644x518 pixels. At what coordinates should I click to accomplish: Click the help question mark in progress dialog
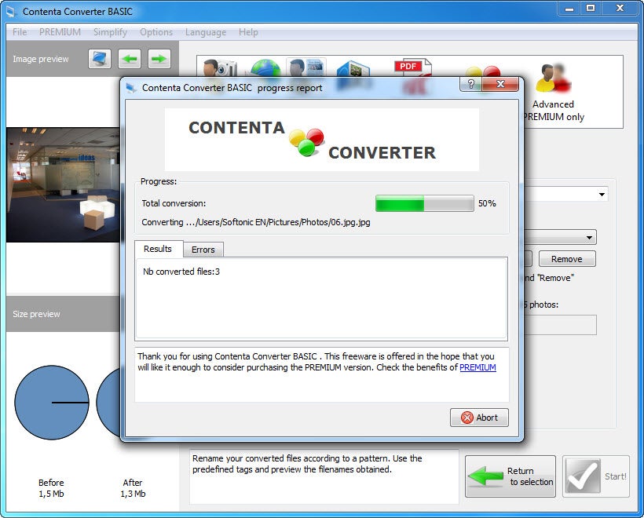coord(471,84)
